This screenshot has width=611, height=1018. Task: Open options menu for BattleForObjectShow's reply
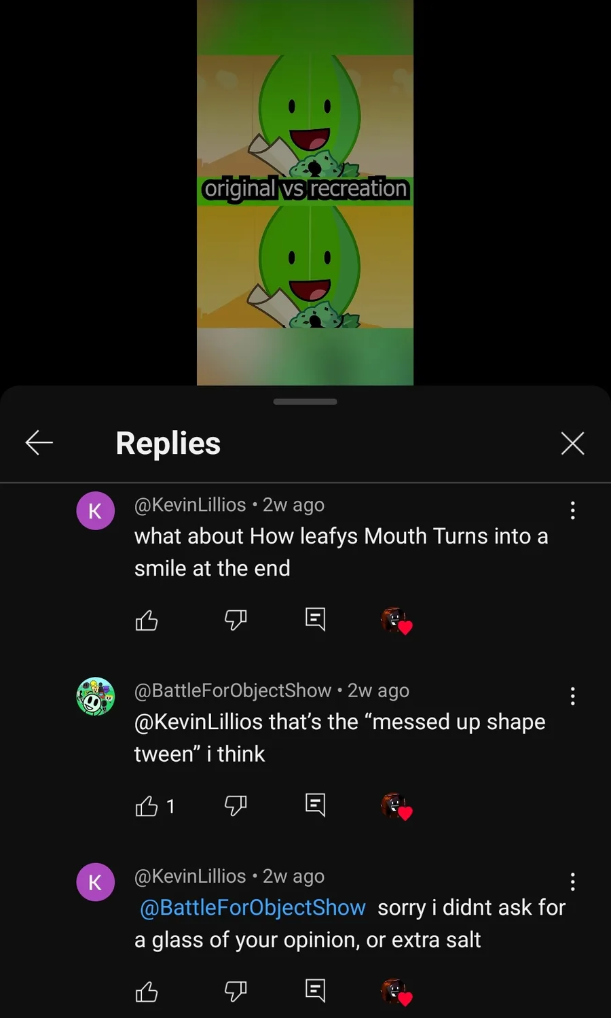point(573,696)
